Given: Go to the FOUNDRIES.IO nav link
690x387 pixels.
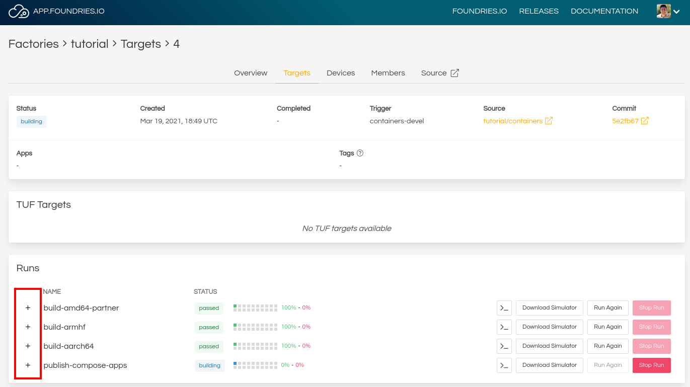Looking at the screenshot, I should (x=480, y=11).
